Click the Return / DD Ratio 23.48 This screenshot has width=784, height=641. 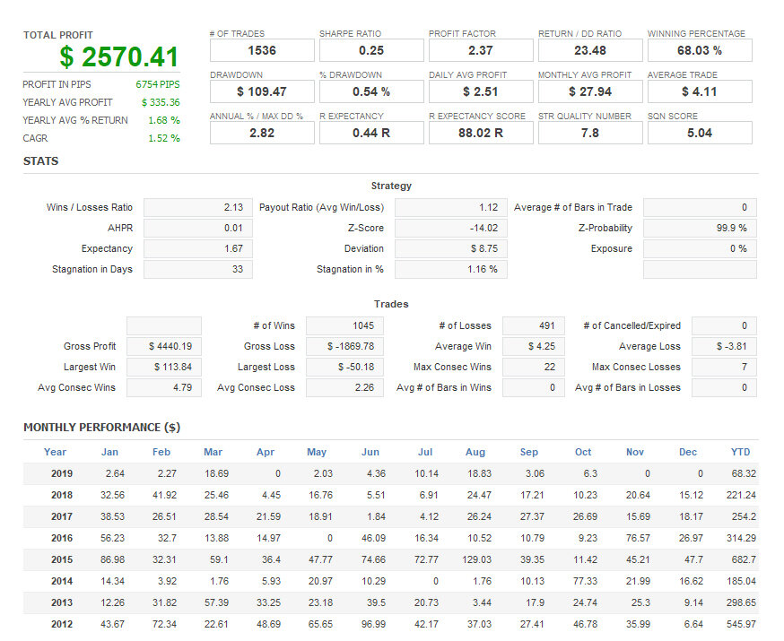coord(590,50)
